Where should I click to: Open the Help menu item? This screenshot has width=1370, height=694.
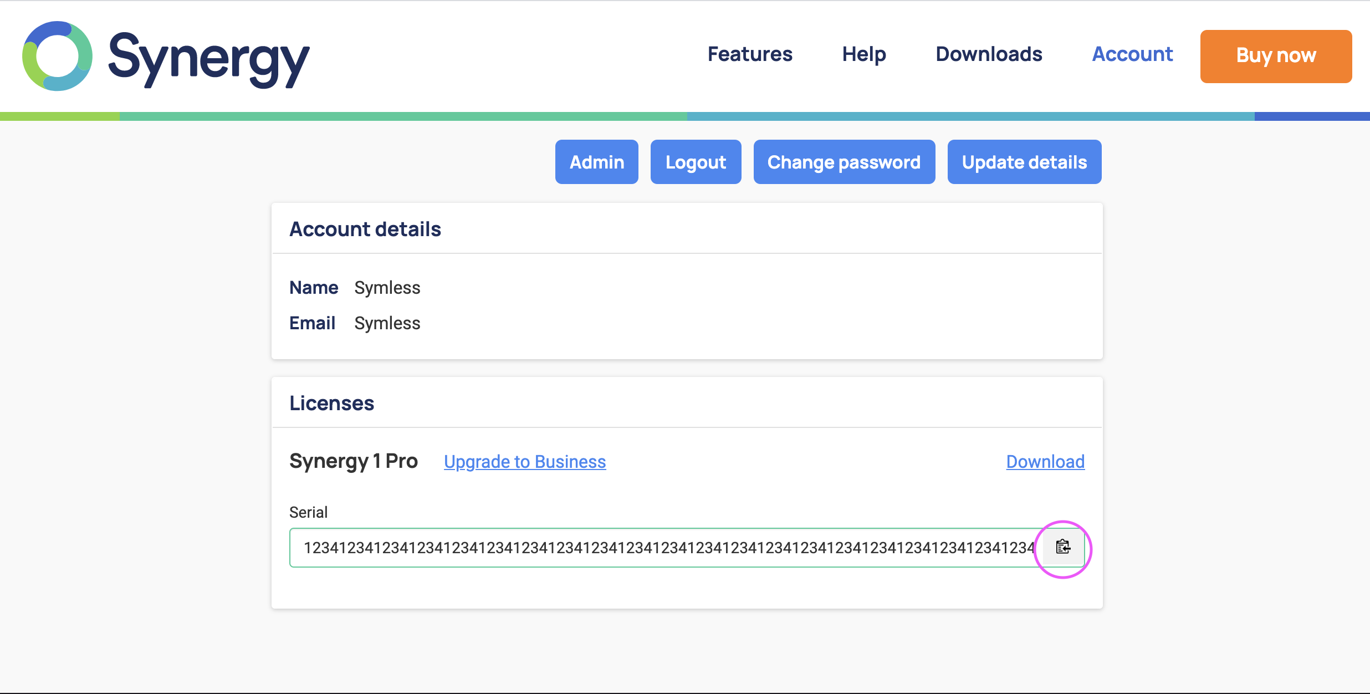[864, 54]
